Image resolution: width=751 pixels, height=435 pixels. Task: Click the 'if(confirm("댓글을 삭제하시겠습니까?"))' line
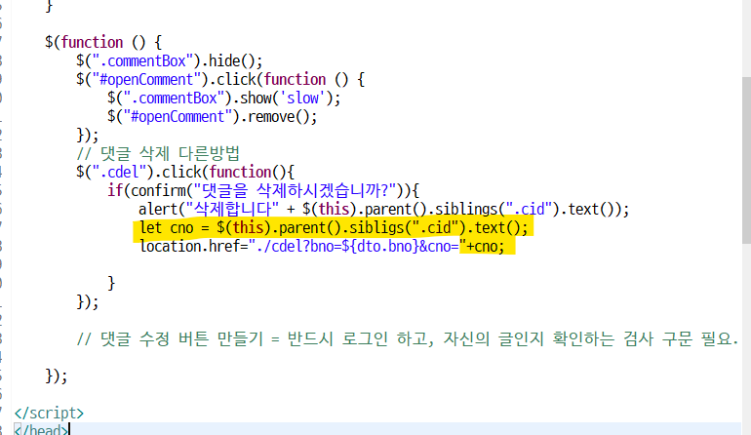pos(263,190)
